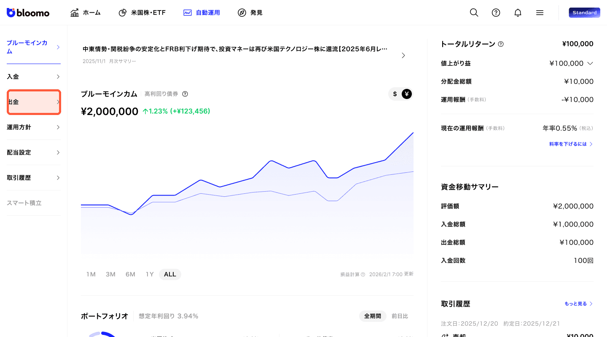Screen dimensions: 607x337
Task: Switch currency display to dollars
Action: click(x=395, y=94)
